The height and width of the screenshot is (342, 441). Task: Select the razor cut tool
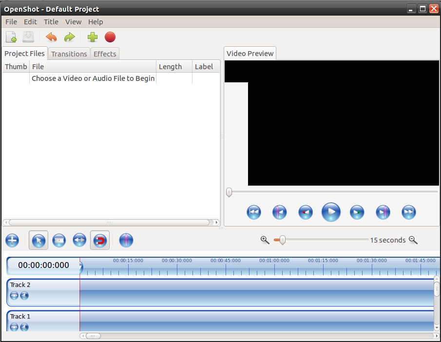(59, 241)
